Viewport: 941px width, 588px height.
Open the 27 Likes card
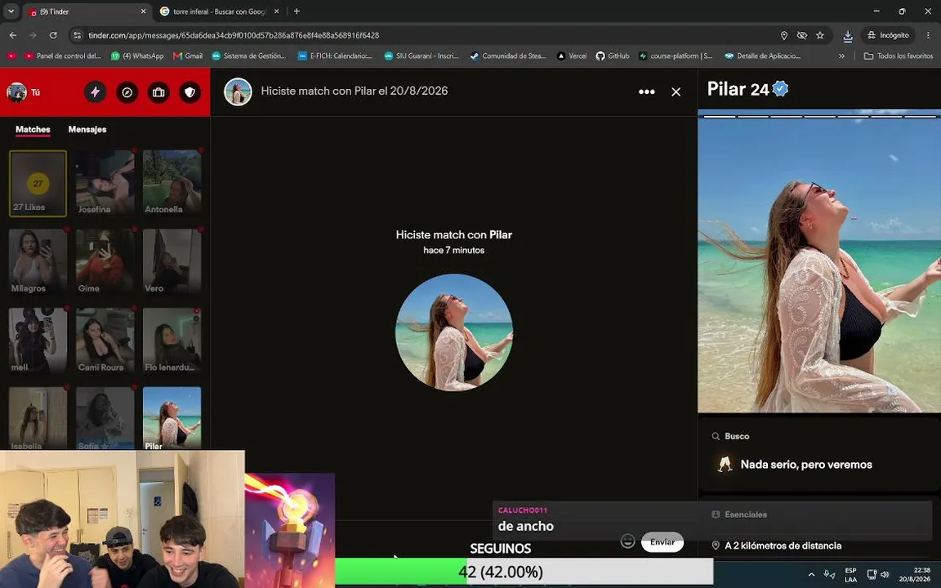tap(38, 183)
